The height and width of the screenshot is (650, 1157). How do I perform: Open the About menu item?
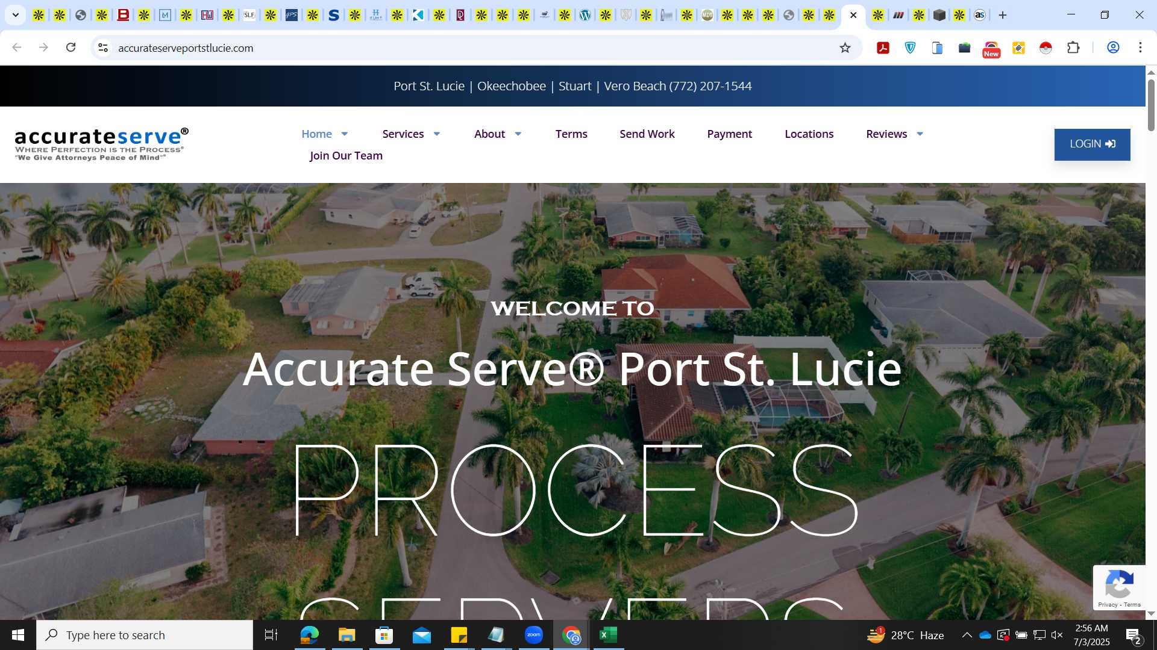tap(489, 134)
